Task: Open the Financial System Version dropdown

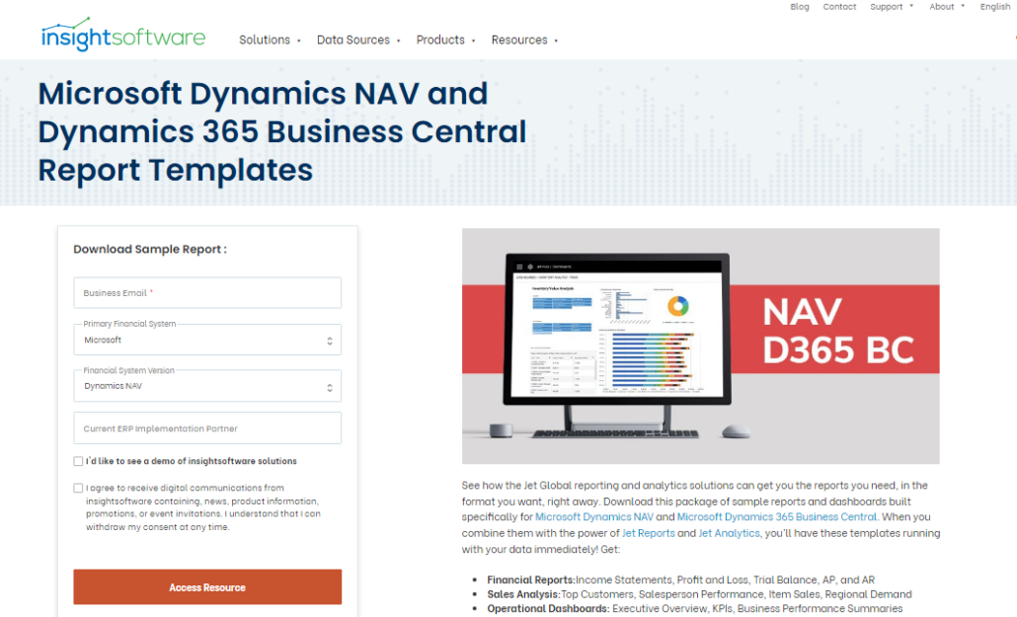Action: click(207, 386)
